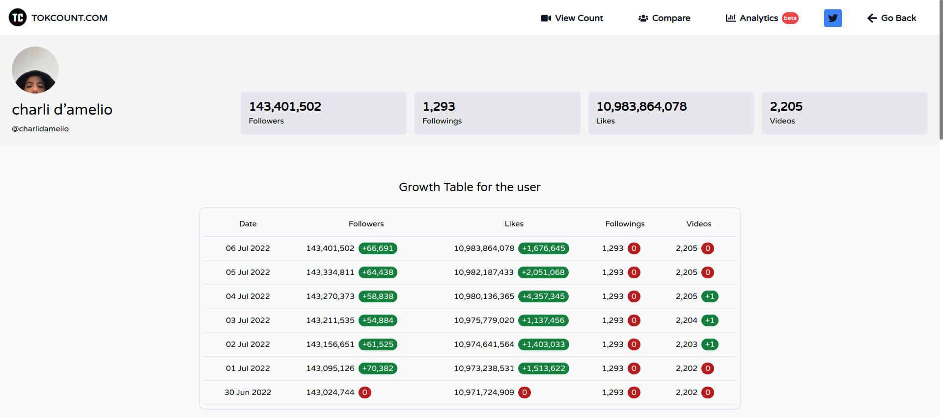Image resolution: width=943 pixels, height=417 pixels.
Task: Click the +4,357,345 likes badge for 04 Jul
Action: coord(543,296)
